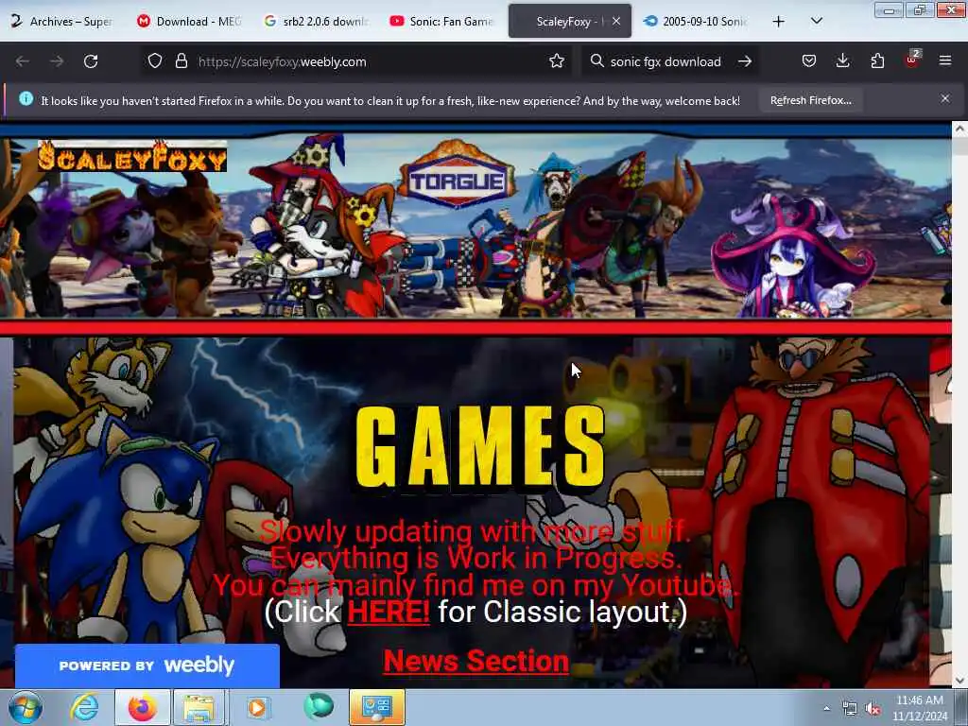Open the clock showing 11:46 AM
The width and height of the screenshot is (968, 726).
pyautogui.click(x=920, y=708)
